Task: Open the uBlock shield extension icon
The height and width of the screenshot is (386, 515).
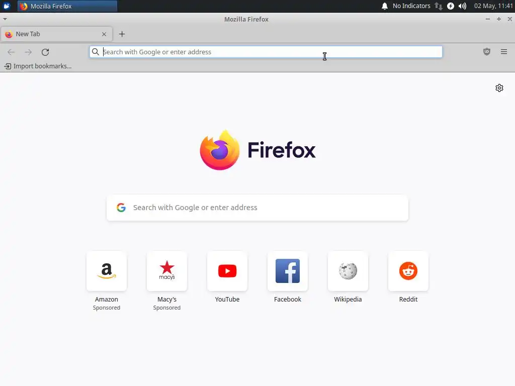Action: tap(487, 52)
